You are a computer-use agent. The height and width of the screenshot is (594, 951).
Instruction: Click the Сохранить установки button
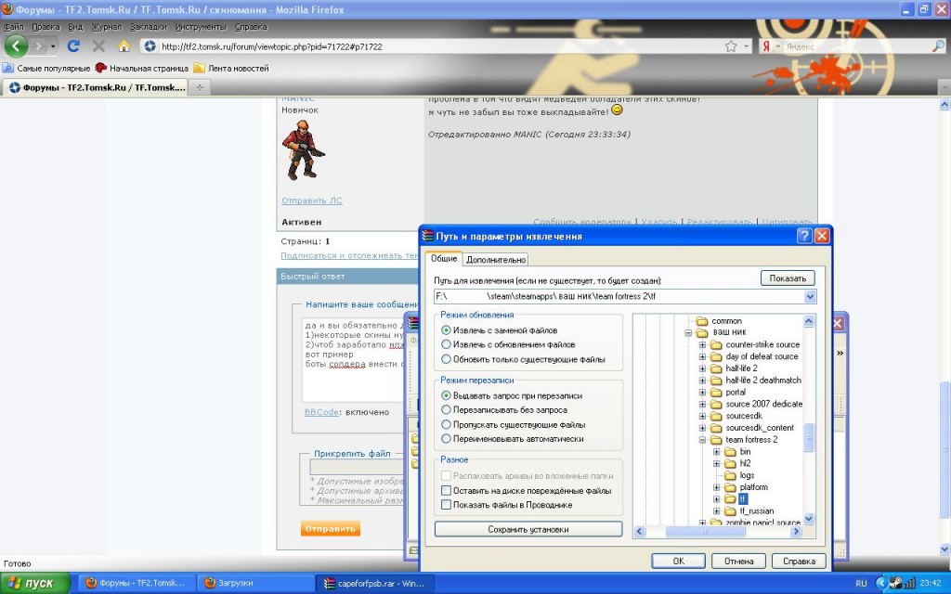(x=528, y=529)
